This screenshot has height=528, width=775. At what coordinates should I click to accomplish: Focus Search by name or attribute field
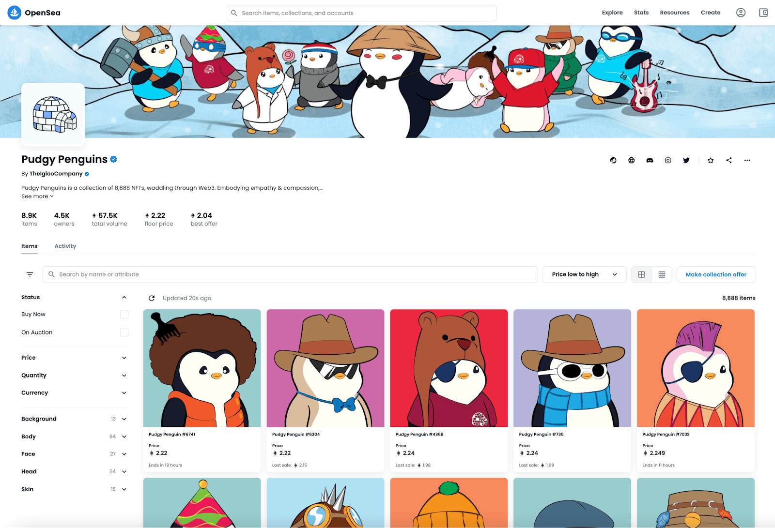coord(290,274)
